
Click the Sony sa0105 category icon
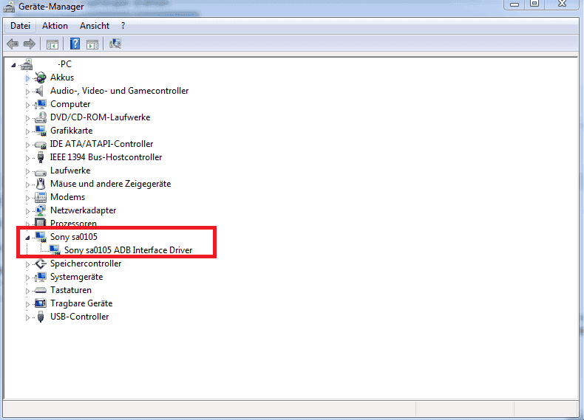tap(40, 237)
